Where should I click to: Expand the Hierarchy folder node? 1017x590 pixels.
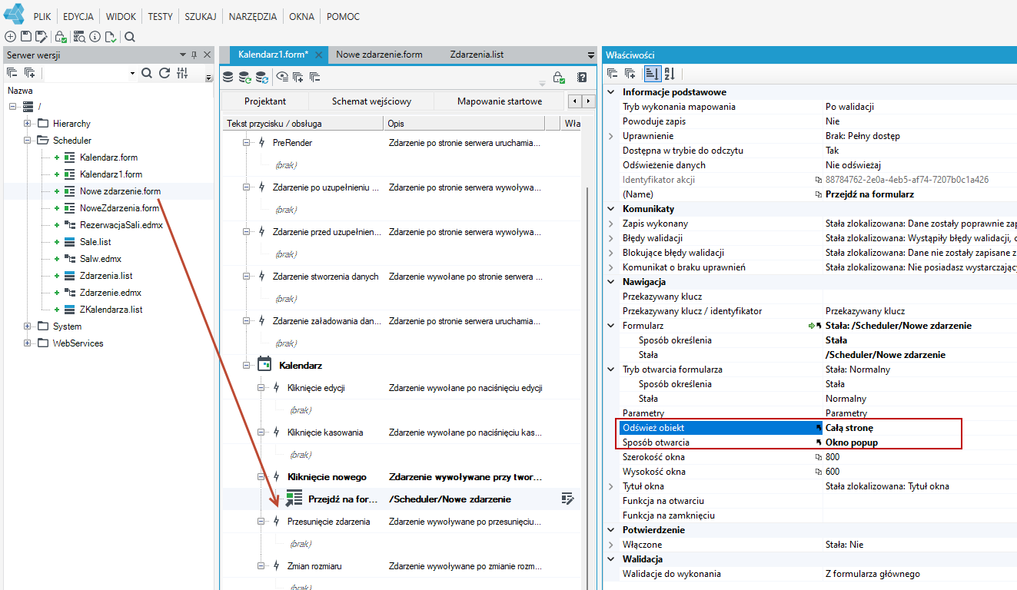coord(27,124)
